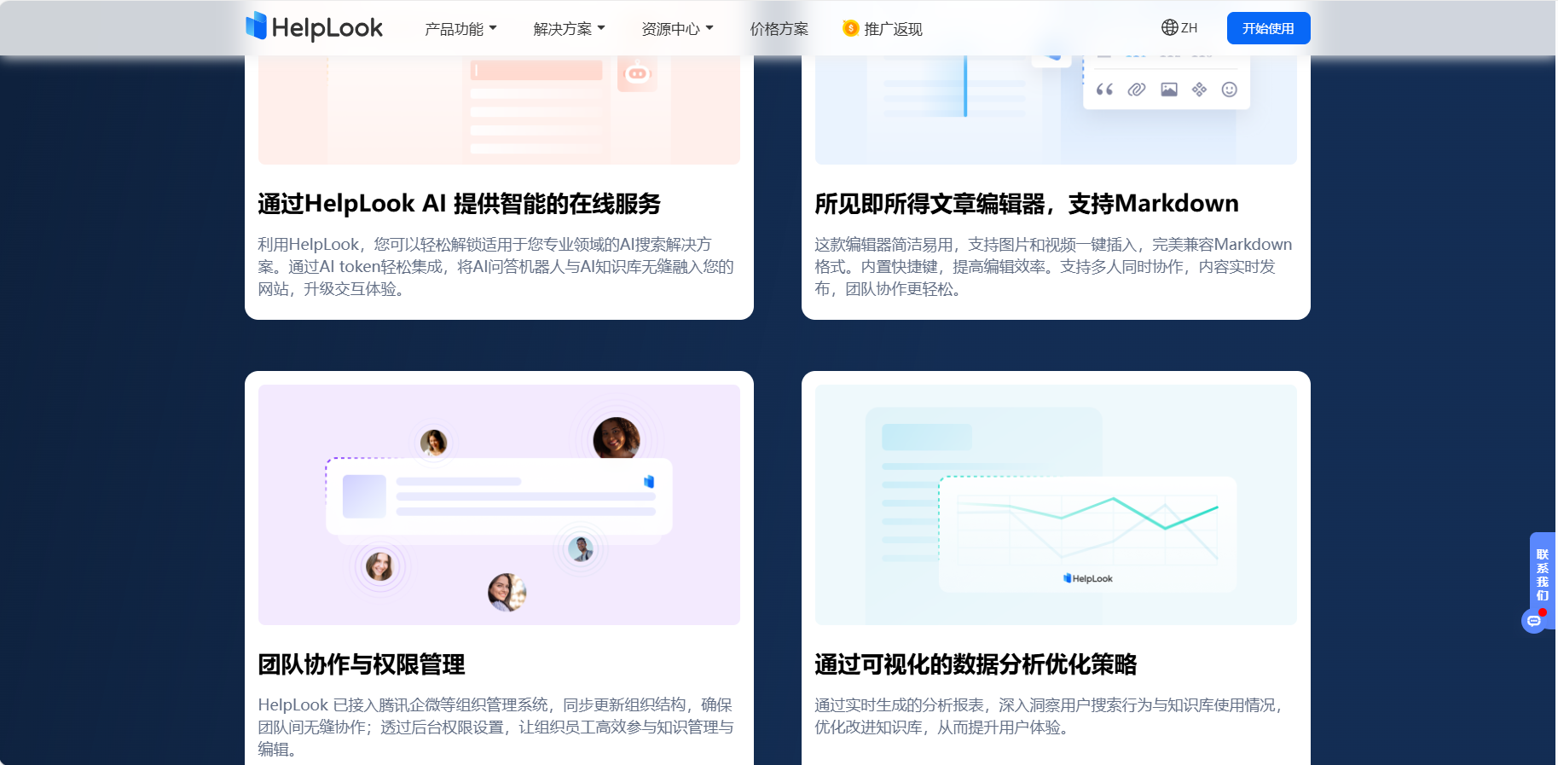Click the large dark-haired avatar at top right

(x=616, y=438)
